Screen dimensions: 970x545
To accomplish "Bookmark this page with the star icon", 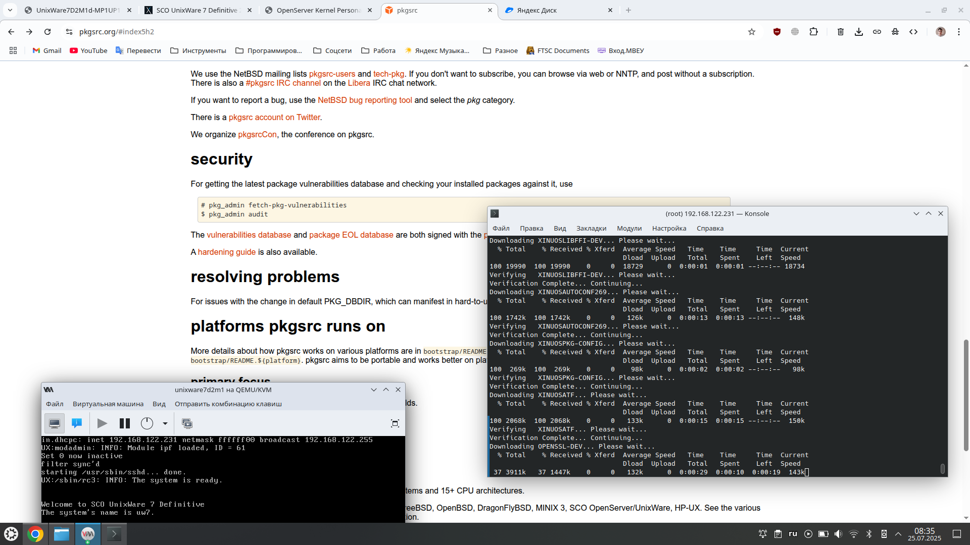I will coord(752,32).
